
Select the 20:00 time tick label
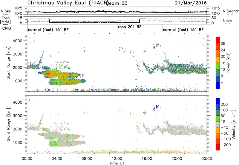point(177,159)
